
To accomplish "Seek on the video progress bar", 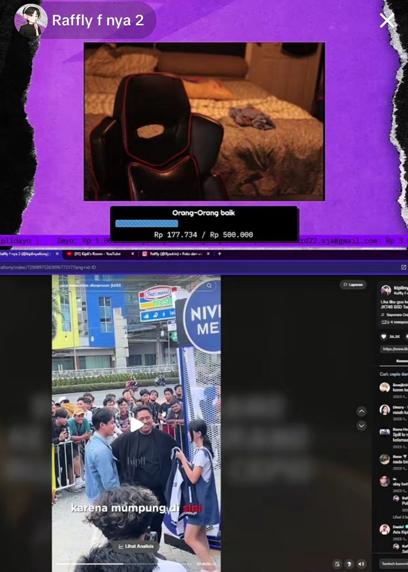I will tap(125, 564).
